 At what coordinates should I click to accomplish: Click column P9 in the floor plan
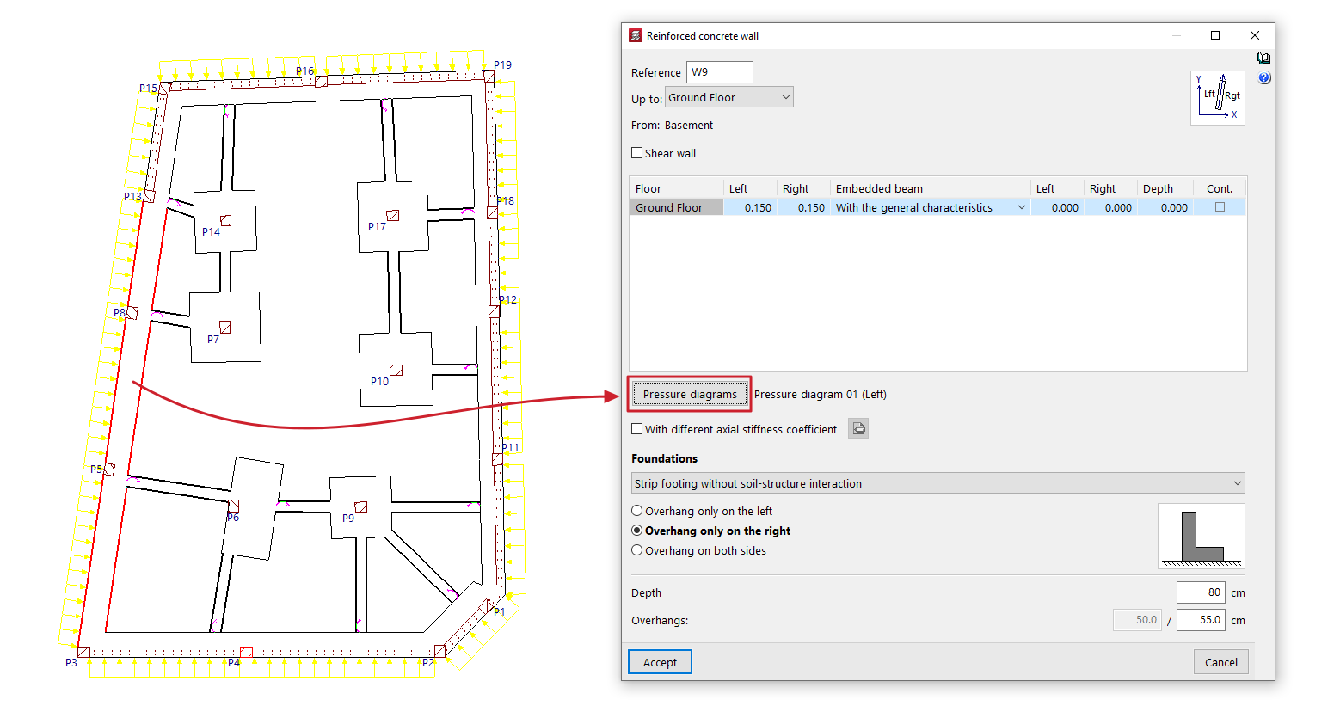(361, 506)
